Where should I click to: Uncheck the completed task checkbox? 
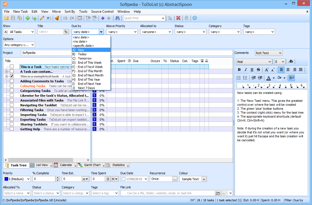click(12, 76)
